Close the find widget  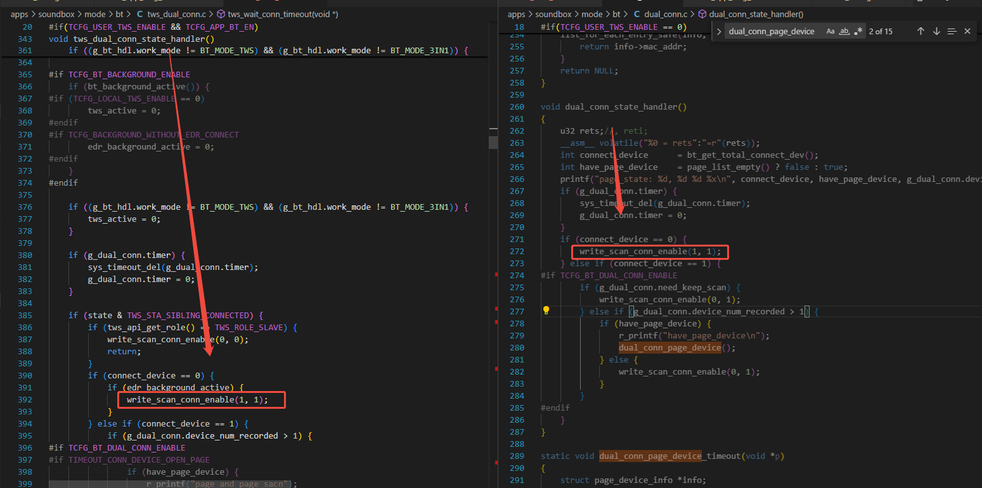pyautogui.click(x=967, y=31)
